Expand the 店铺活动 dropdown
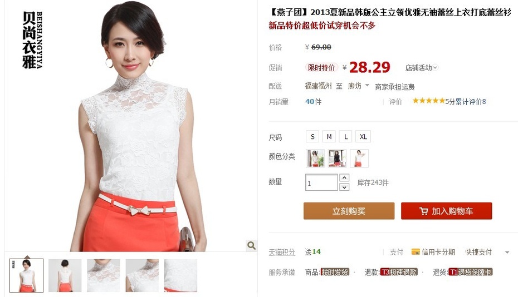Image resolution: width=518 pixels, height=297 pixels. point(422,68)
